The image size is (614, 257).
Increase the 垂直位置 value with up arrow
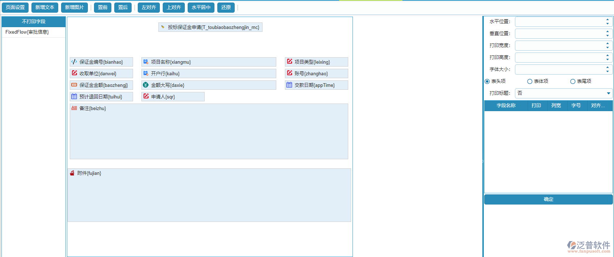click(x=607, y=31)
